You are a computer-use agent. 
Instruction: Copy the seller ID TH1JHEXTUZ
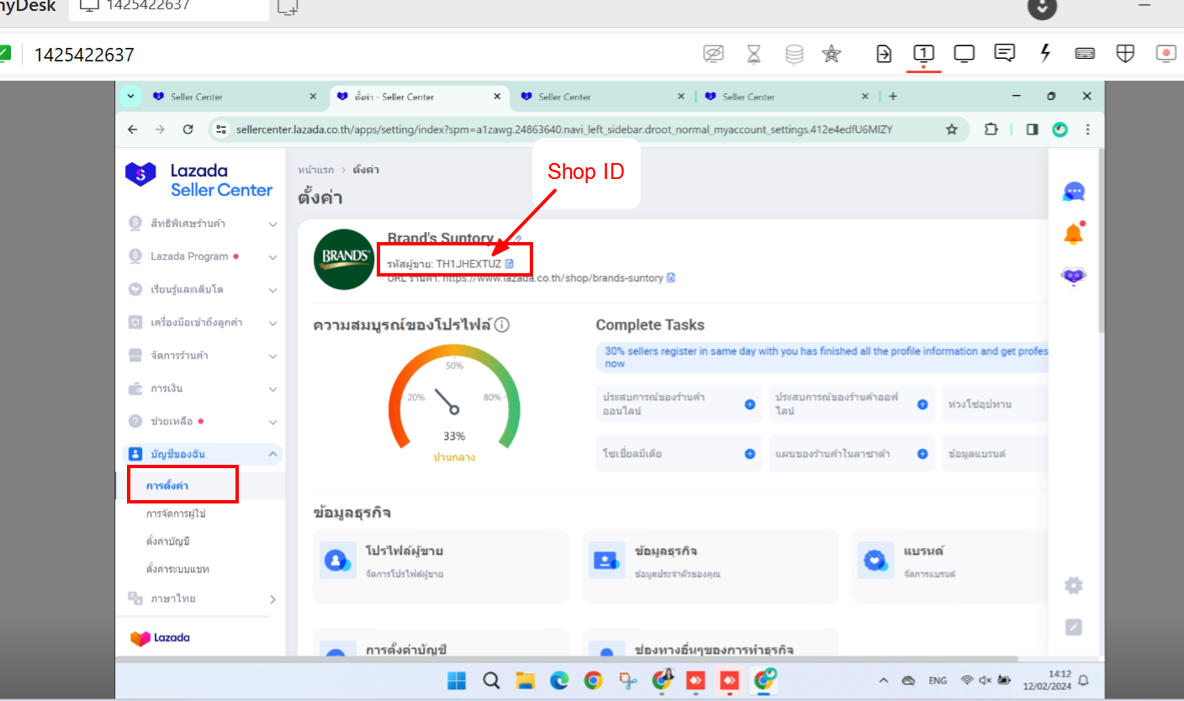(510, 263)
